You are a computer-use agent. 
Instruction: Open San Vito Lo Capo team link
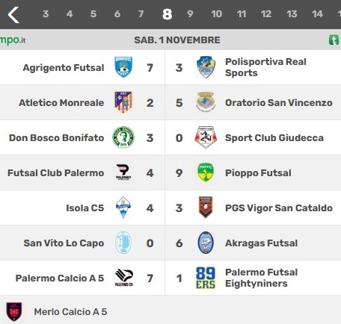point(64,243)
